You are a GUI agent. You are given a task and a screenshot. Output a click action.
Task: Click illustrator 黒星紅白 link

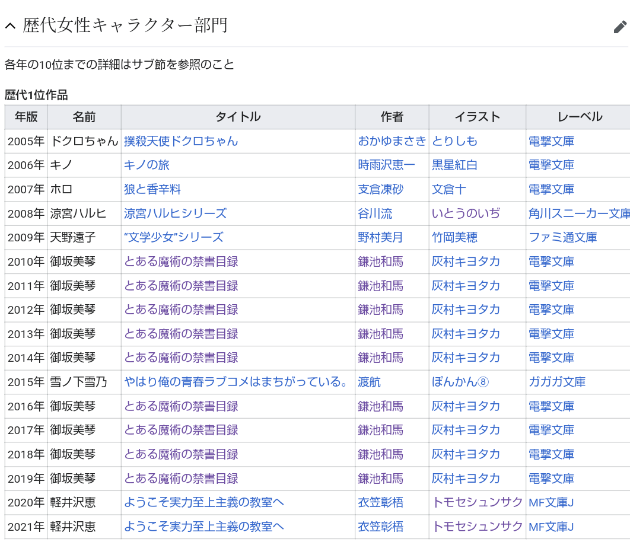pos(454,165)
